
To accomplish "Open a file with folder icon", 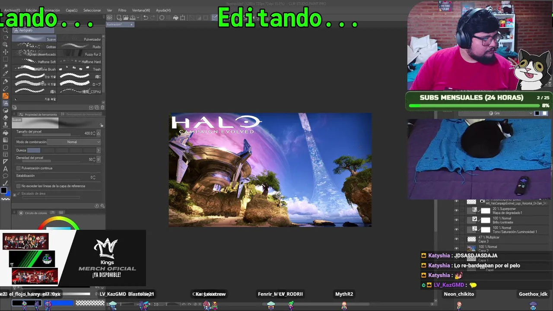I will pos(125,18).
